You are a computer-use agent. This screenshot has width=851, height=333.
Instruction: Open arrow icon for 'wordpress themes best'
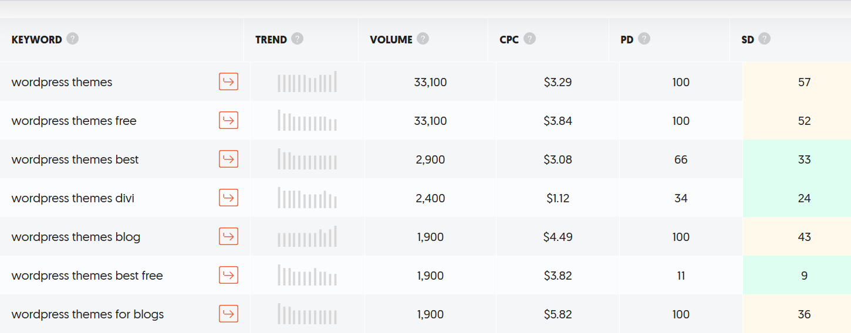click(x=228, y=159)
